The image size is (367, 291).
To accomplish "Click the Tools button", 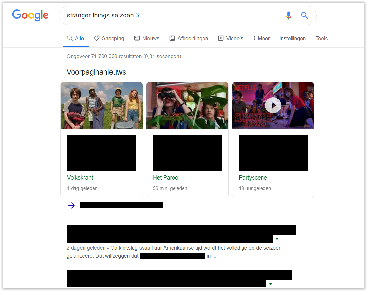I will pyautogui.click(x=322, y=38).
